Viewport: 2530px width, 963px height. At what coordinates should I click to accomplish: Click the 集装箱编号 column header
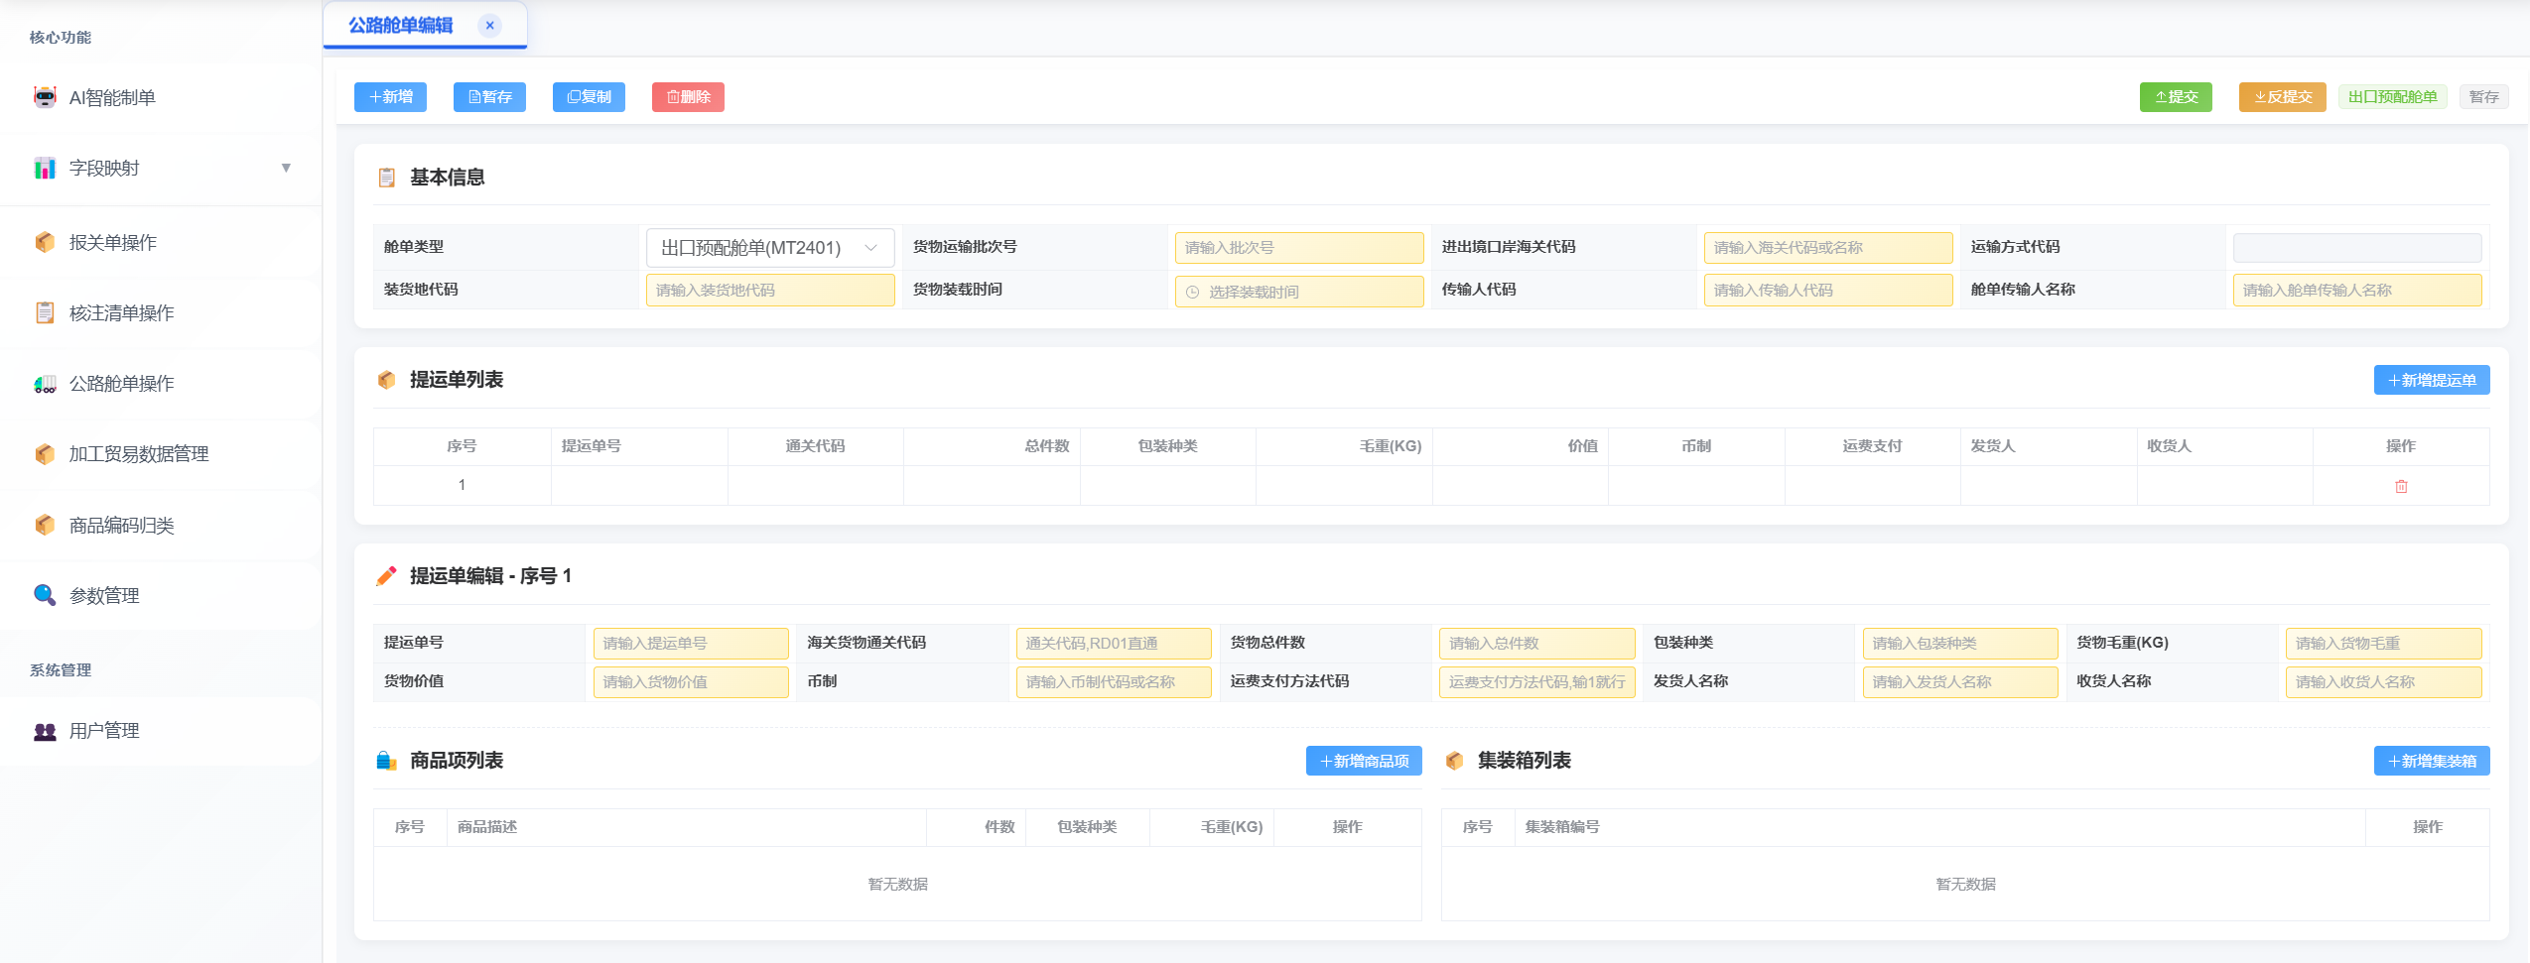(1939, 827)
